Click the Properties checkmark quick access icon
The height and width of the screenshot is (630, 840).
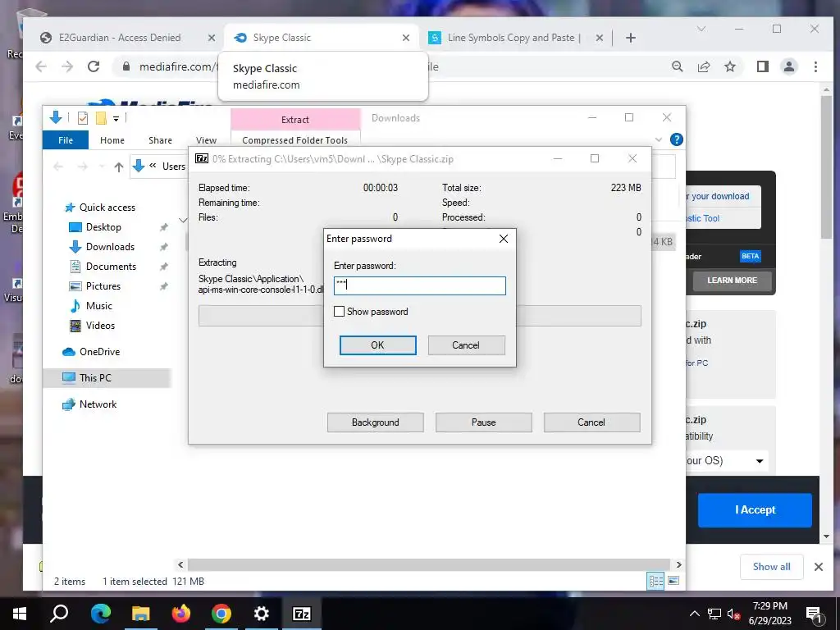[x=83, y=118]
